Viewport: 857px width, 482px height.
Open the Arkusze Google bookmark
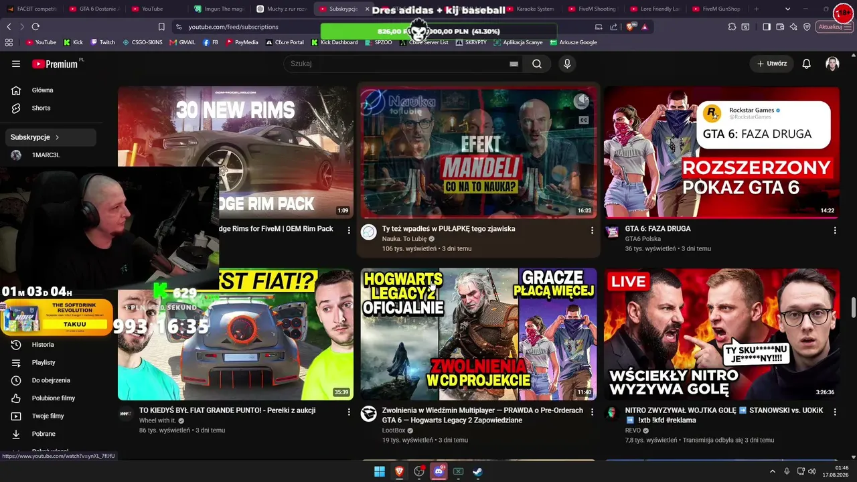[574, 42]
